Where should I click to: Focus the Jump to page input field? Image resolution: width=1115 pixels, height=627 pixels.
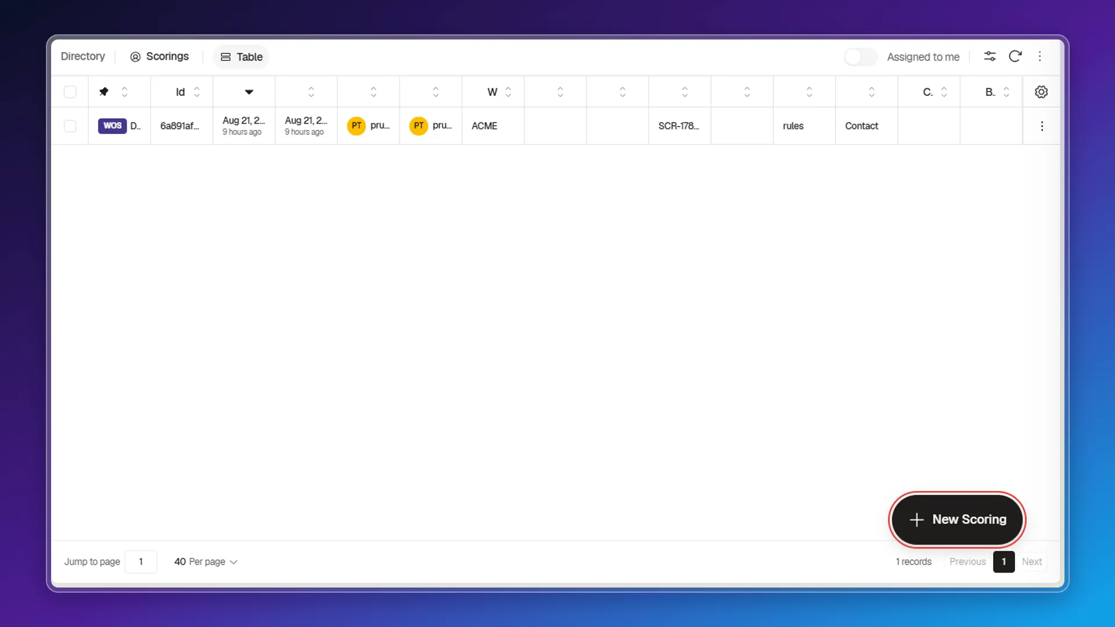(141, 561)
